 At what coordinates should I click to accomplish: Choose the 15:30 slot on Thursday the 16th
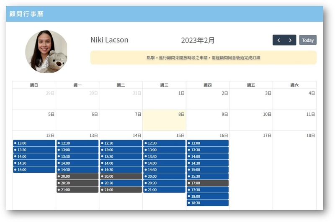click(208, 176)
